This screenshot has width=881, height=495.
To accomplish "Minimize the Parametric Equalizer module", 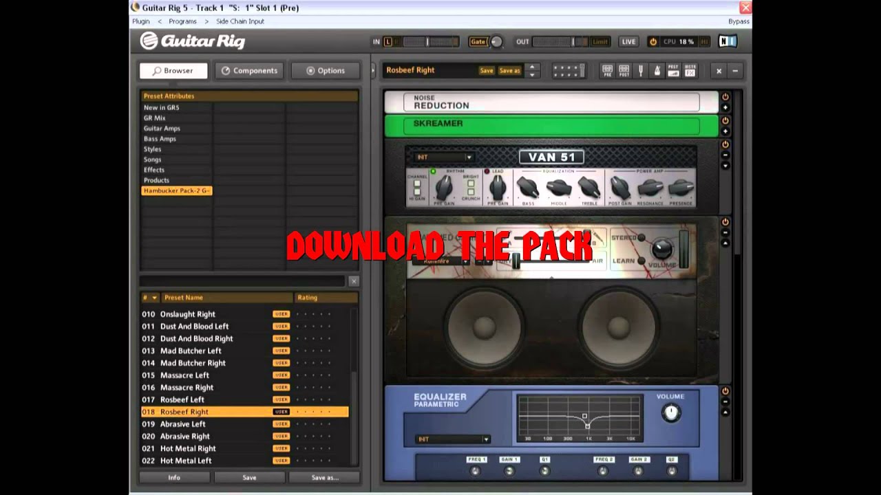I will [725, 401].
